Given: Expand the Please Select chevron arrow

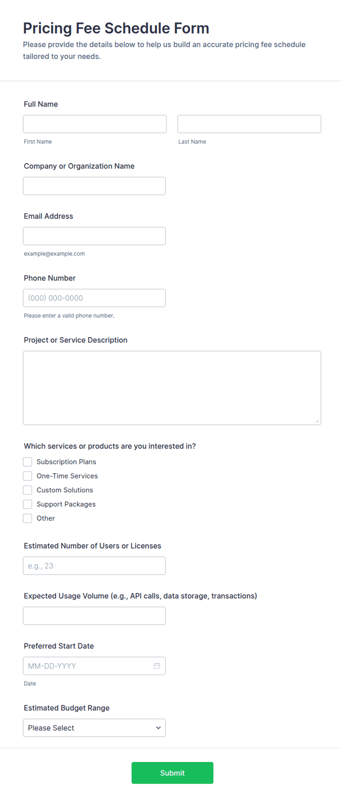Looking at the screenshot, I should point(158,728).
